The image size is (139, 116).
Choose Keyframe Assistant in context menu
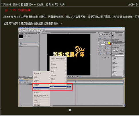point(41,89)
